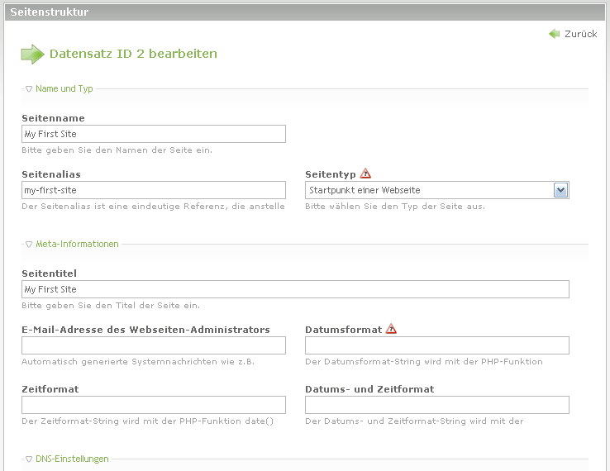Viewport: 610px width, 471px height.
Task: Open the Seitentyp dropdown list
Action: (560, 190)
